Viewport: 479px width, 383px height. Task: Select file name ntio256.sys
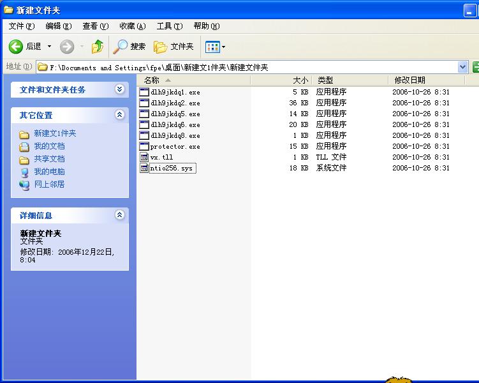point(173,168)
